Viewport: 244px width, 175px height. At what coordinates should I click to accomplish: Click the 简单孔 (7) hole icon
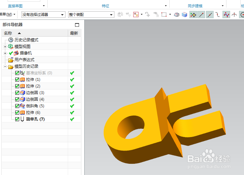[22, 119]
